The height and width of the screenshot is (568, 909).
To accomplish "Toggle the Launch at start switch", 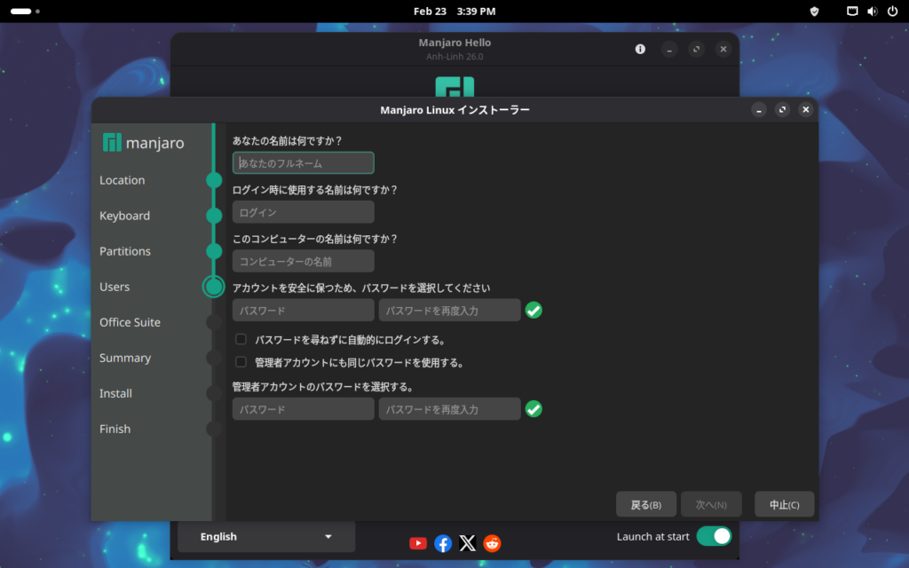I will click(x=714, y=536).
